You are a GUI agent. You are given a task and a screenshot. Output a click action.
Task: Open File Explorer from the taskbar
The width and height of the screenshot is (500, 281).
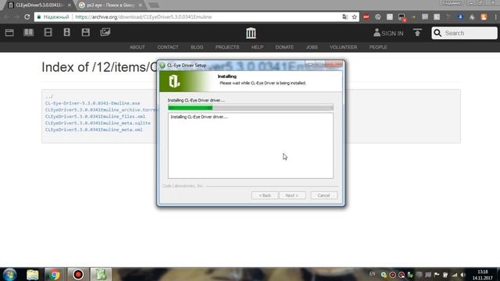(33, 274)
